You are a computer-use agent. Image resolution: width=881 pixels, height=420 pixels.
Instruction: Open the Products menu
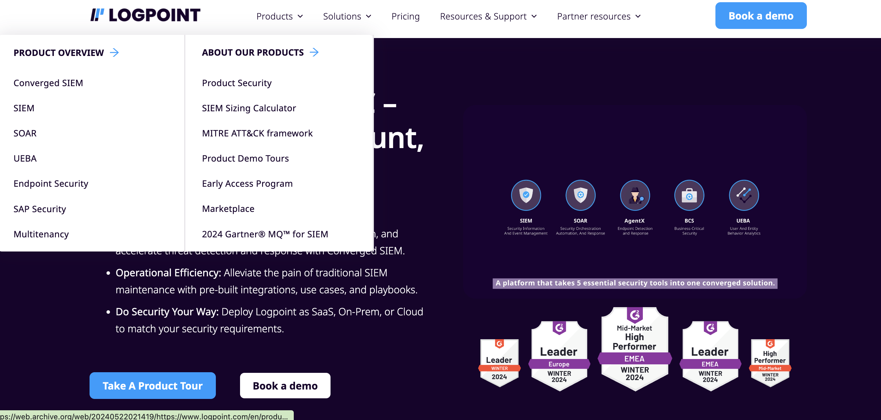point(275,16)
